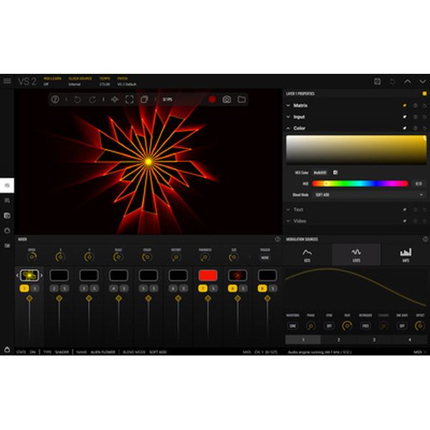Expand the Matrix section
Viewport: 430px width, 430px height.
point(300,105)
